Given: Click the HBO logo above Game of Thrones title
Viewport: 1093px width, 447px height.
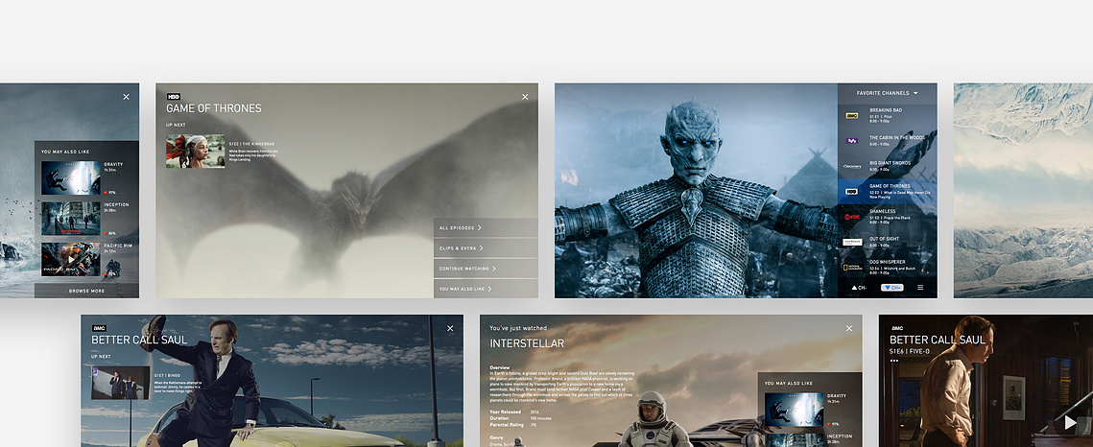Looking at the screenshot, I should 174,96.
